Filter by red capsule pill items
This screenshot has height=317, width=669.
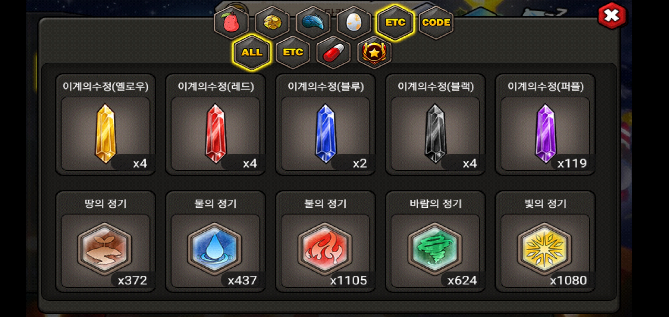(x=334, y=53)
